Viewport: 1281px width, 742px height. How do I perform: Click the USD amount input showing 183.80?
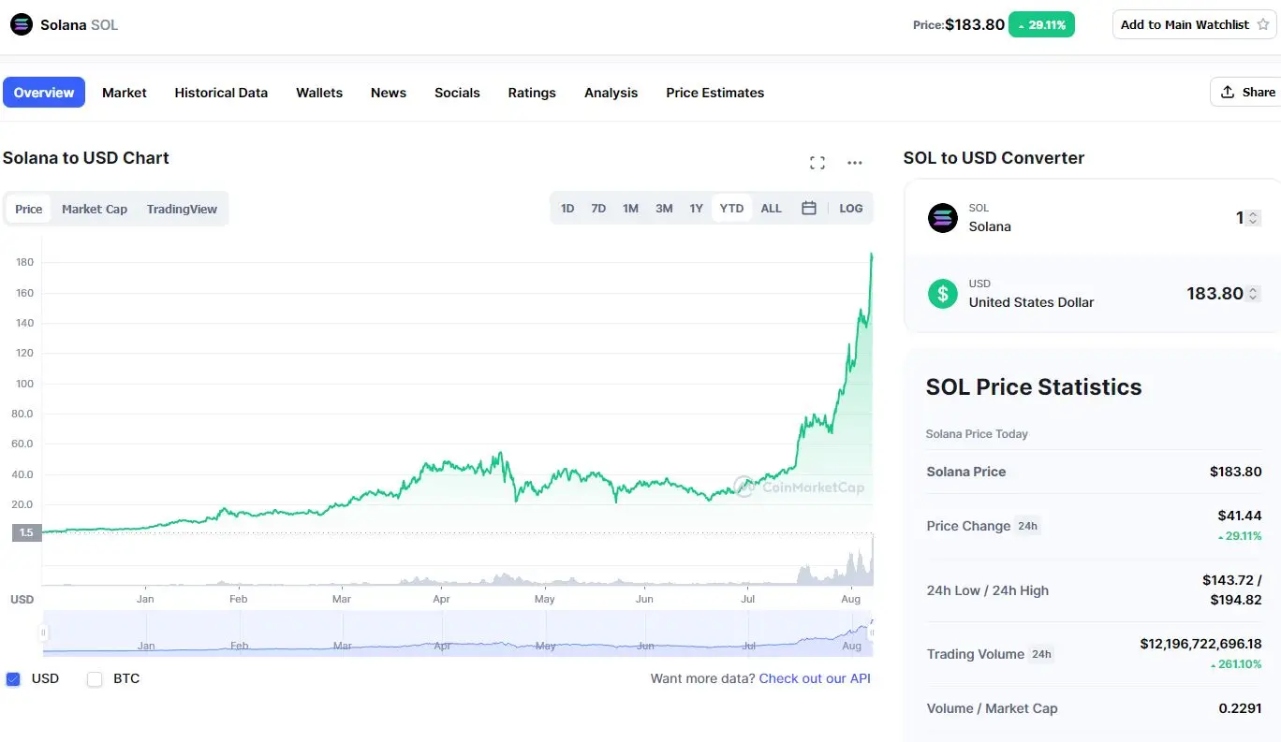(1215, 294)
